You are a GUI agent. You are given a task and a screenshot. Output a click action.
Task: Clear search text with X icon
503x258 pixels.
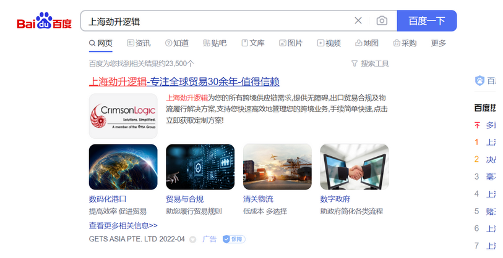pyautogui.click(x=358, y=21)
